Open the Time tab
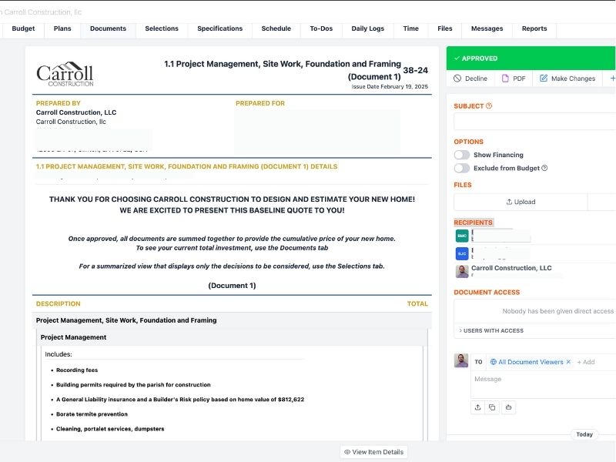616x462 pixels. [x=411, y=28]
